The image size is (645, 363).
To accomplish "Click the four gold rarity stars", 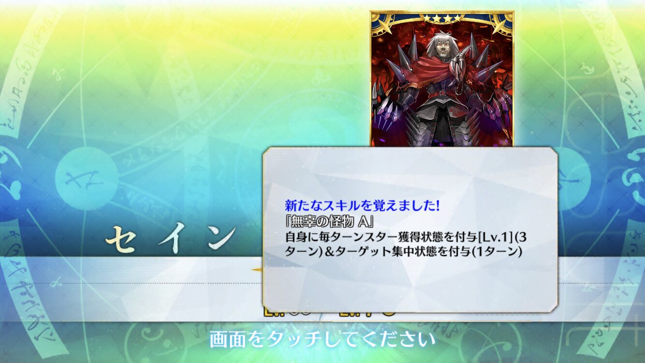I will (441, 18).
